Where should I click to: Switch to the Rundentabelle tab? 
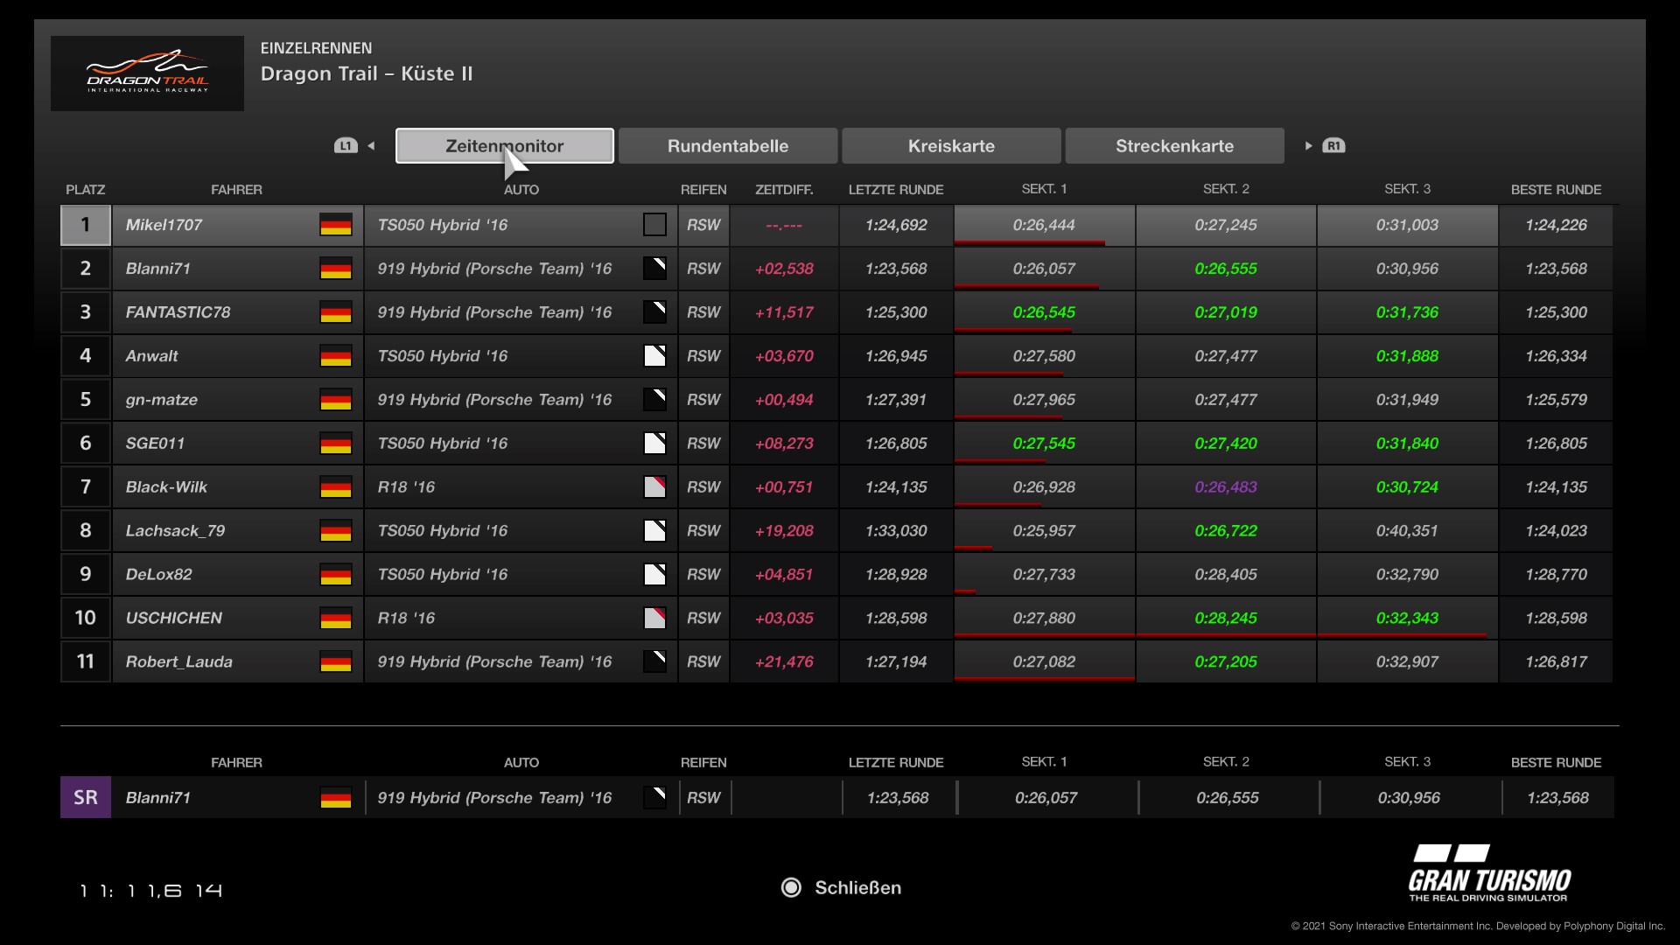pyautogui.click(x=727, y=146)
